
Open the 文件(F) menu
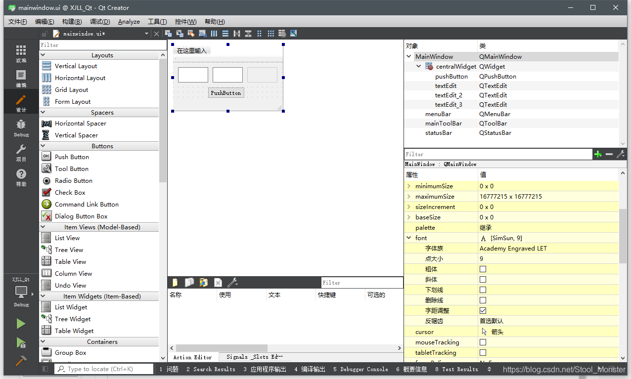17,22
